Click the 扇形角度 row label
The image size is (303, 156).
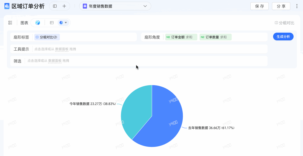152,37
